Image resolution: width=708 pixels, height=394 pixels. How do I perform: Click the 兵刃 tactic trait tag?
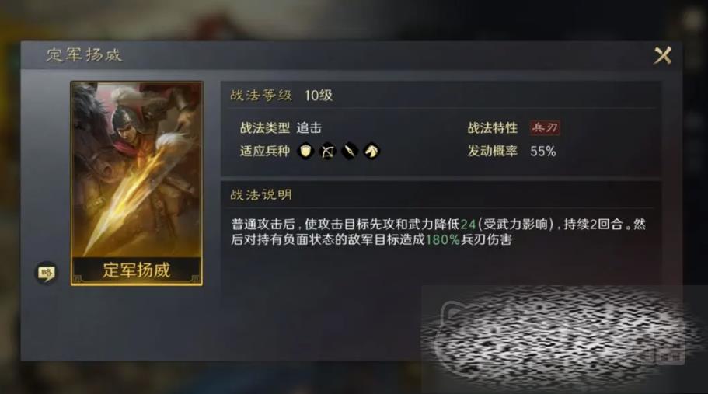click(x=545, y=127)
